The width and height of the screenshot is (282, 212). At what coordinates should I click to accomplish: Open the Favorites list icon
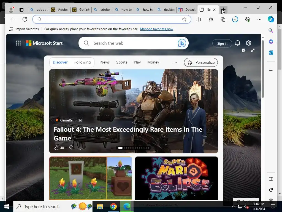tap(211, 19)
